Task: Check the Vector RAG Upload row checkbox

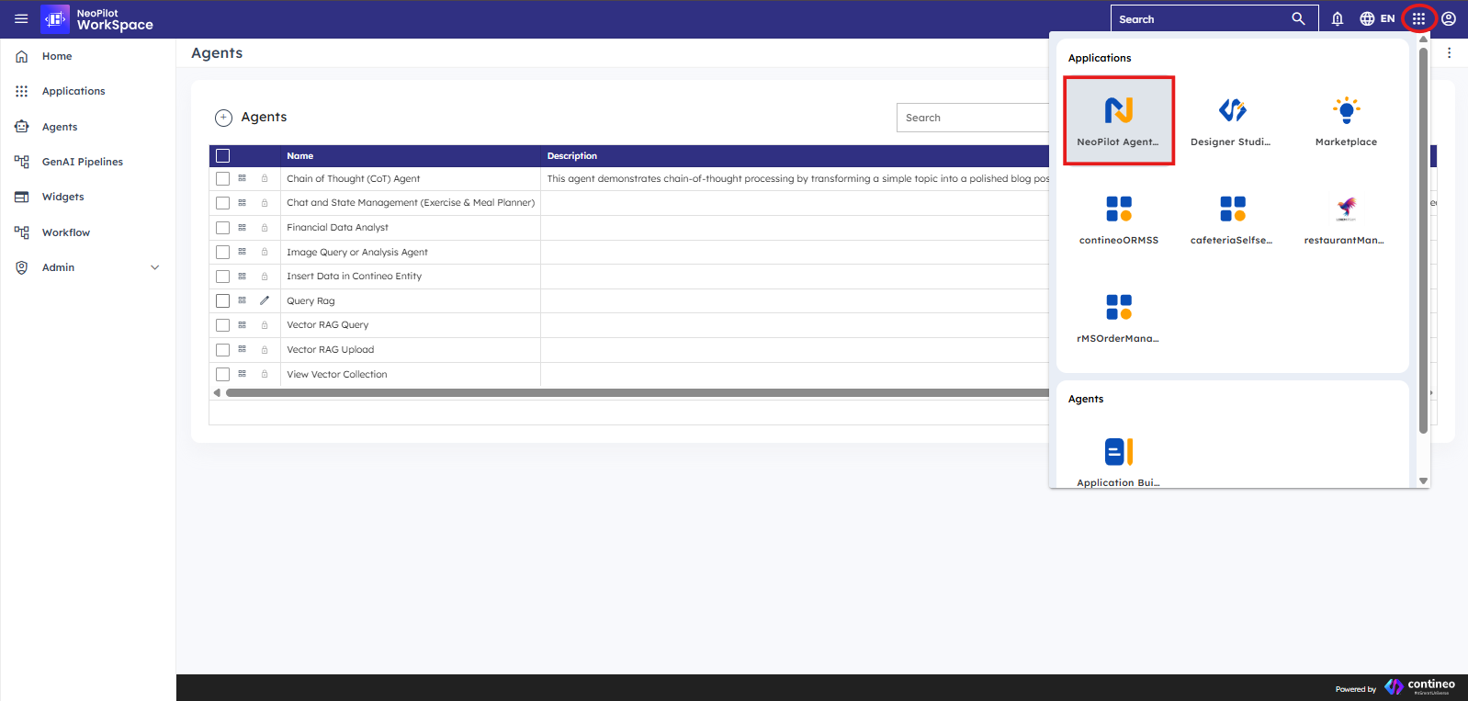Action: click(222, 350)
